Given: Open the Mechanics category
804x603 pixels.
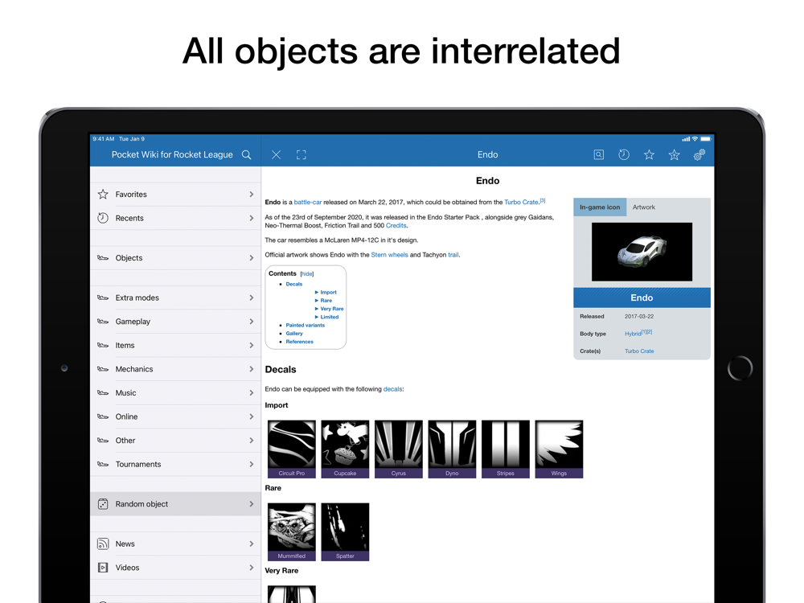Looking at the screenshot, I should pos(175,369).
